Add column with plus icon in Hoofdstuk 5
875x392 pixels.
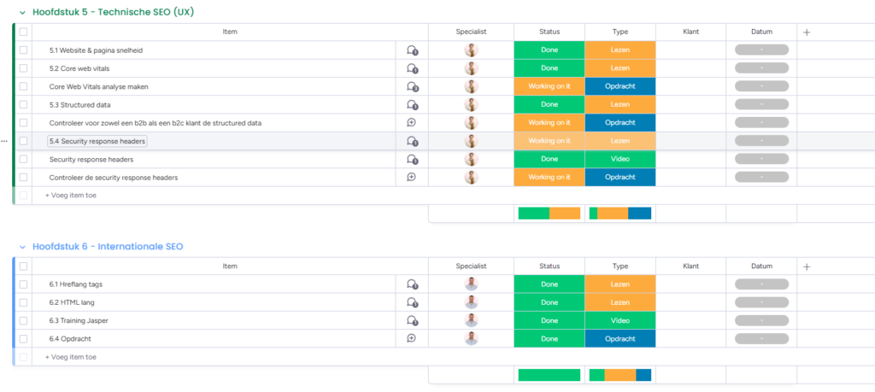(807, 32)
